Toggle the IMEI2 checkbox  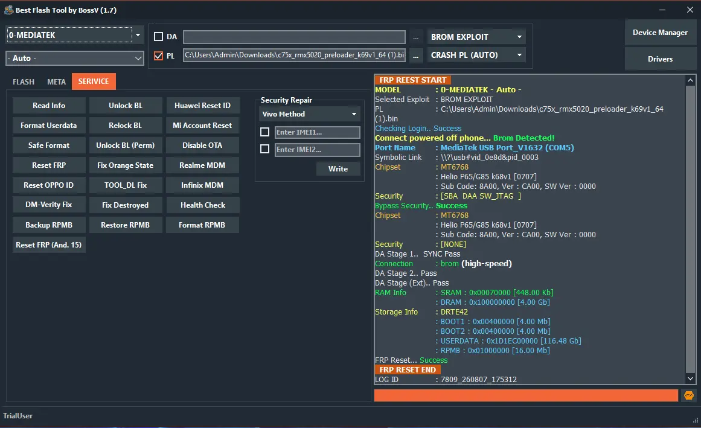[x=264, y=149]
